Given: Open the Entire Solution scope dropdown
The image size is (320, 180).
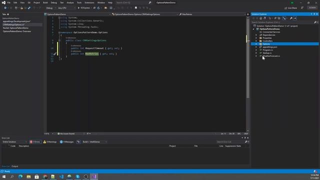Looking at the screenshot, I should pos(14,142).
